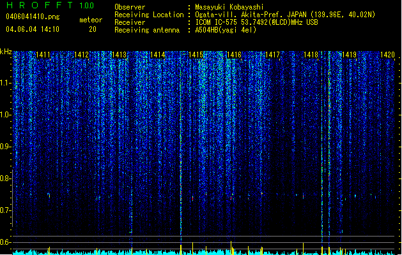Click the A504HB(yagi 4el) antenna text
The height and width of the screenshot is (255, 402).
226,30
